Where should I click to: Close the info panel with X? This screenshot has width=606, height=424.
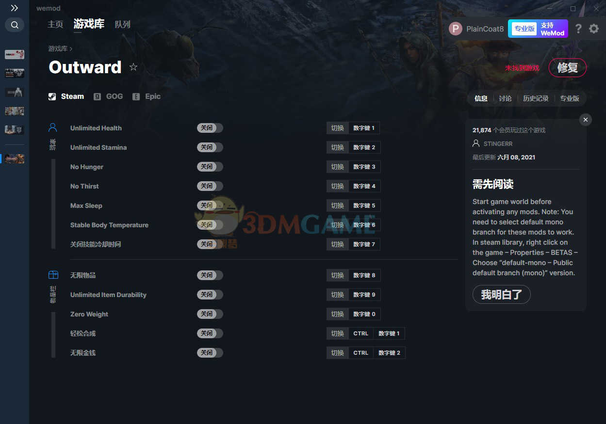(586, 120)
